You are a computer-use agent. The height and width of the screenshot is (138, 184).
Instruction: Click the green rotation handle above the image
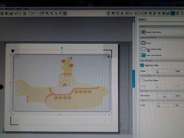(x=62, y=48)
